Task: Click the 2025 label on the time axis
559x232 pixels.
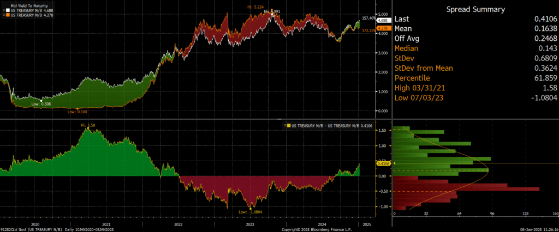Action: pyautogui.click(x=366, y=224)
